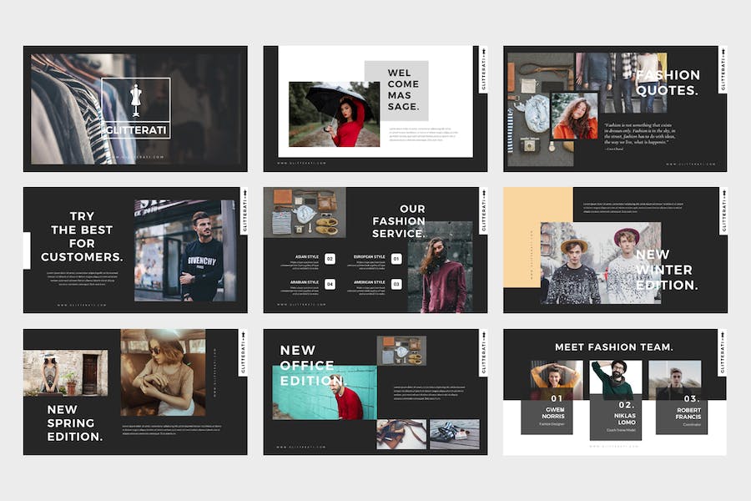
Task: Click the 04 number badge beside Arabian Style
Action: tap(330, 284)
